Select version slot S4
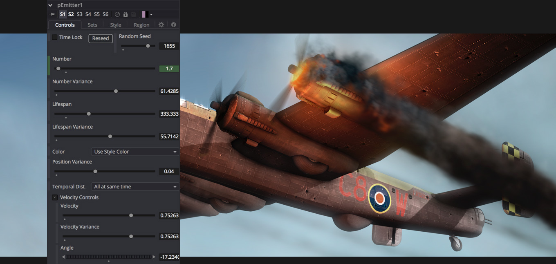The height and width of the screenshot is (264, 556). [88, 14]
